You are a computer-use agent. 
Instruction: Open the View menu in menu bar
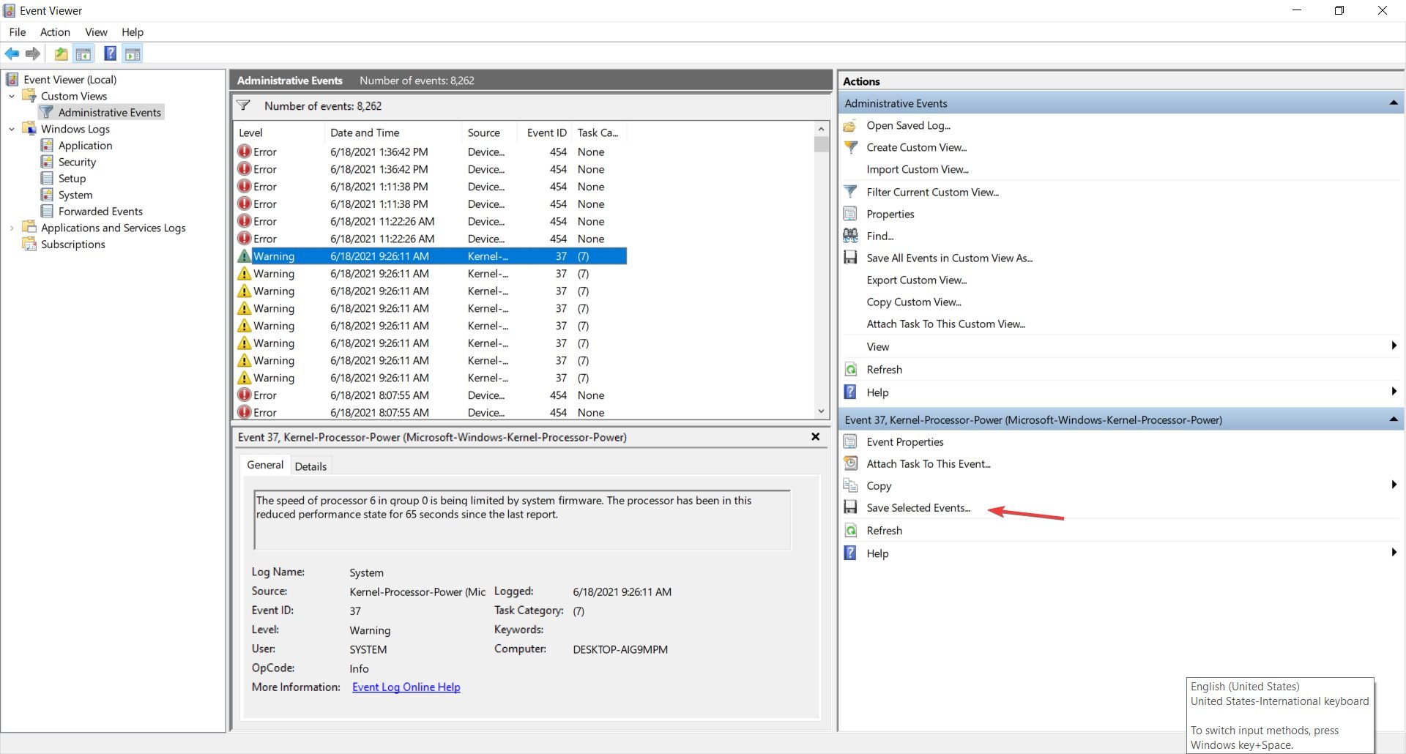96,31
